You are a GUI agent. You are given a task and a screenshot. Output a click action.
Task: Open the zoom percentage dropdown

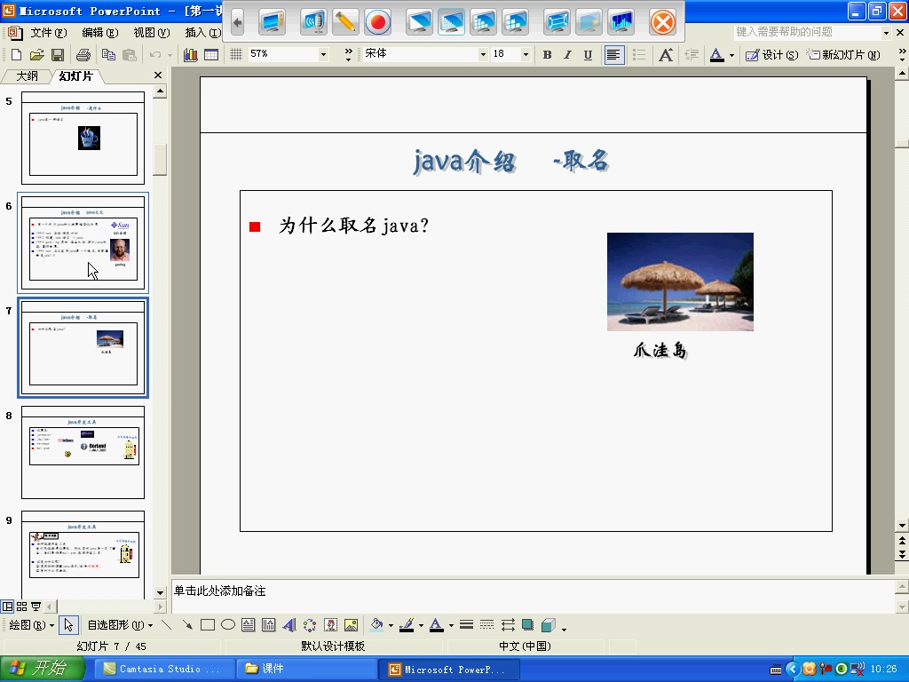click(323, 54)
